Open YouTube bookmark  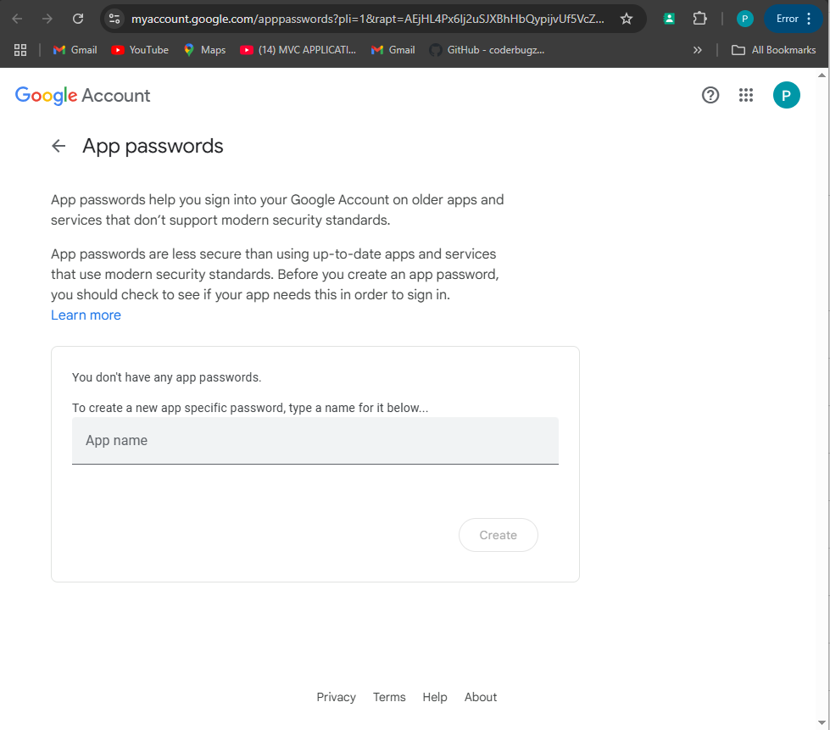[x=140, y=50]
